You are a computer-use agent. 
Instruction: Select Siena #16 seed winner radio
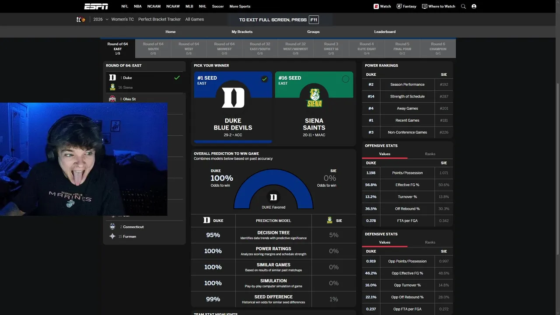pyautogui.click(x=346, y=79)
